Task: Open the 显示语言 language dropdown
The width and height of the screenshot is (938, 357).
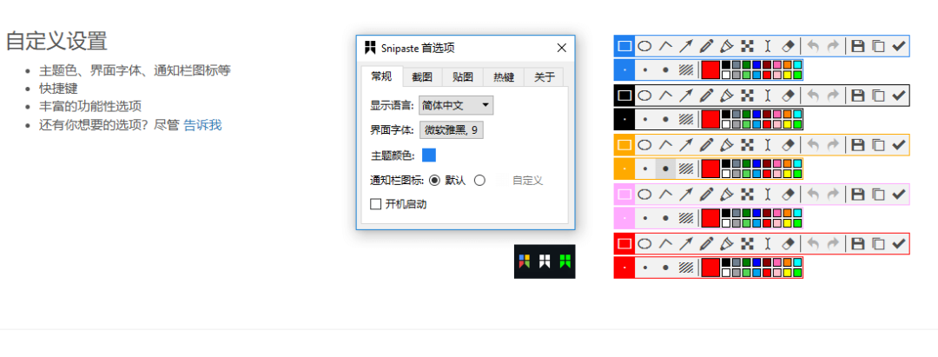Action: [x=456, y=105]
